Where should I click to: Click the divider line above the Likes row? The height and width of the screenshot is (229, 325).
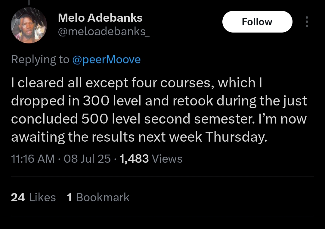coord(162,177)
